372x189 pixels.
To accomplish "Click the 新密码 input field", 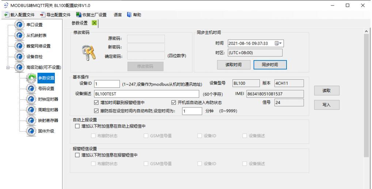I will coord(146,47).
